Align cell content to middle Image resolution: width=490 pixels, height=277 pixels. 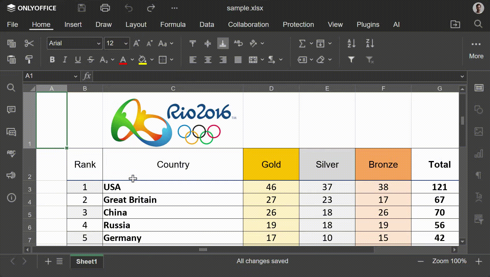(208, 44)
